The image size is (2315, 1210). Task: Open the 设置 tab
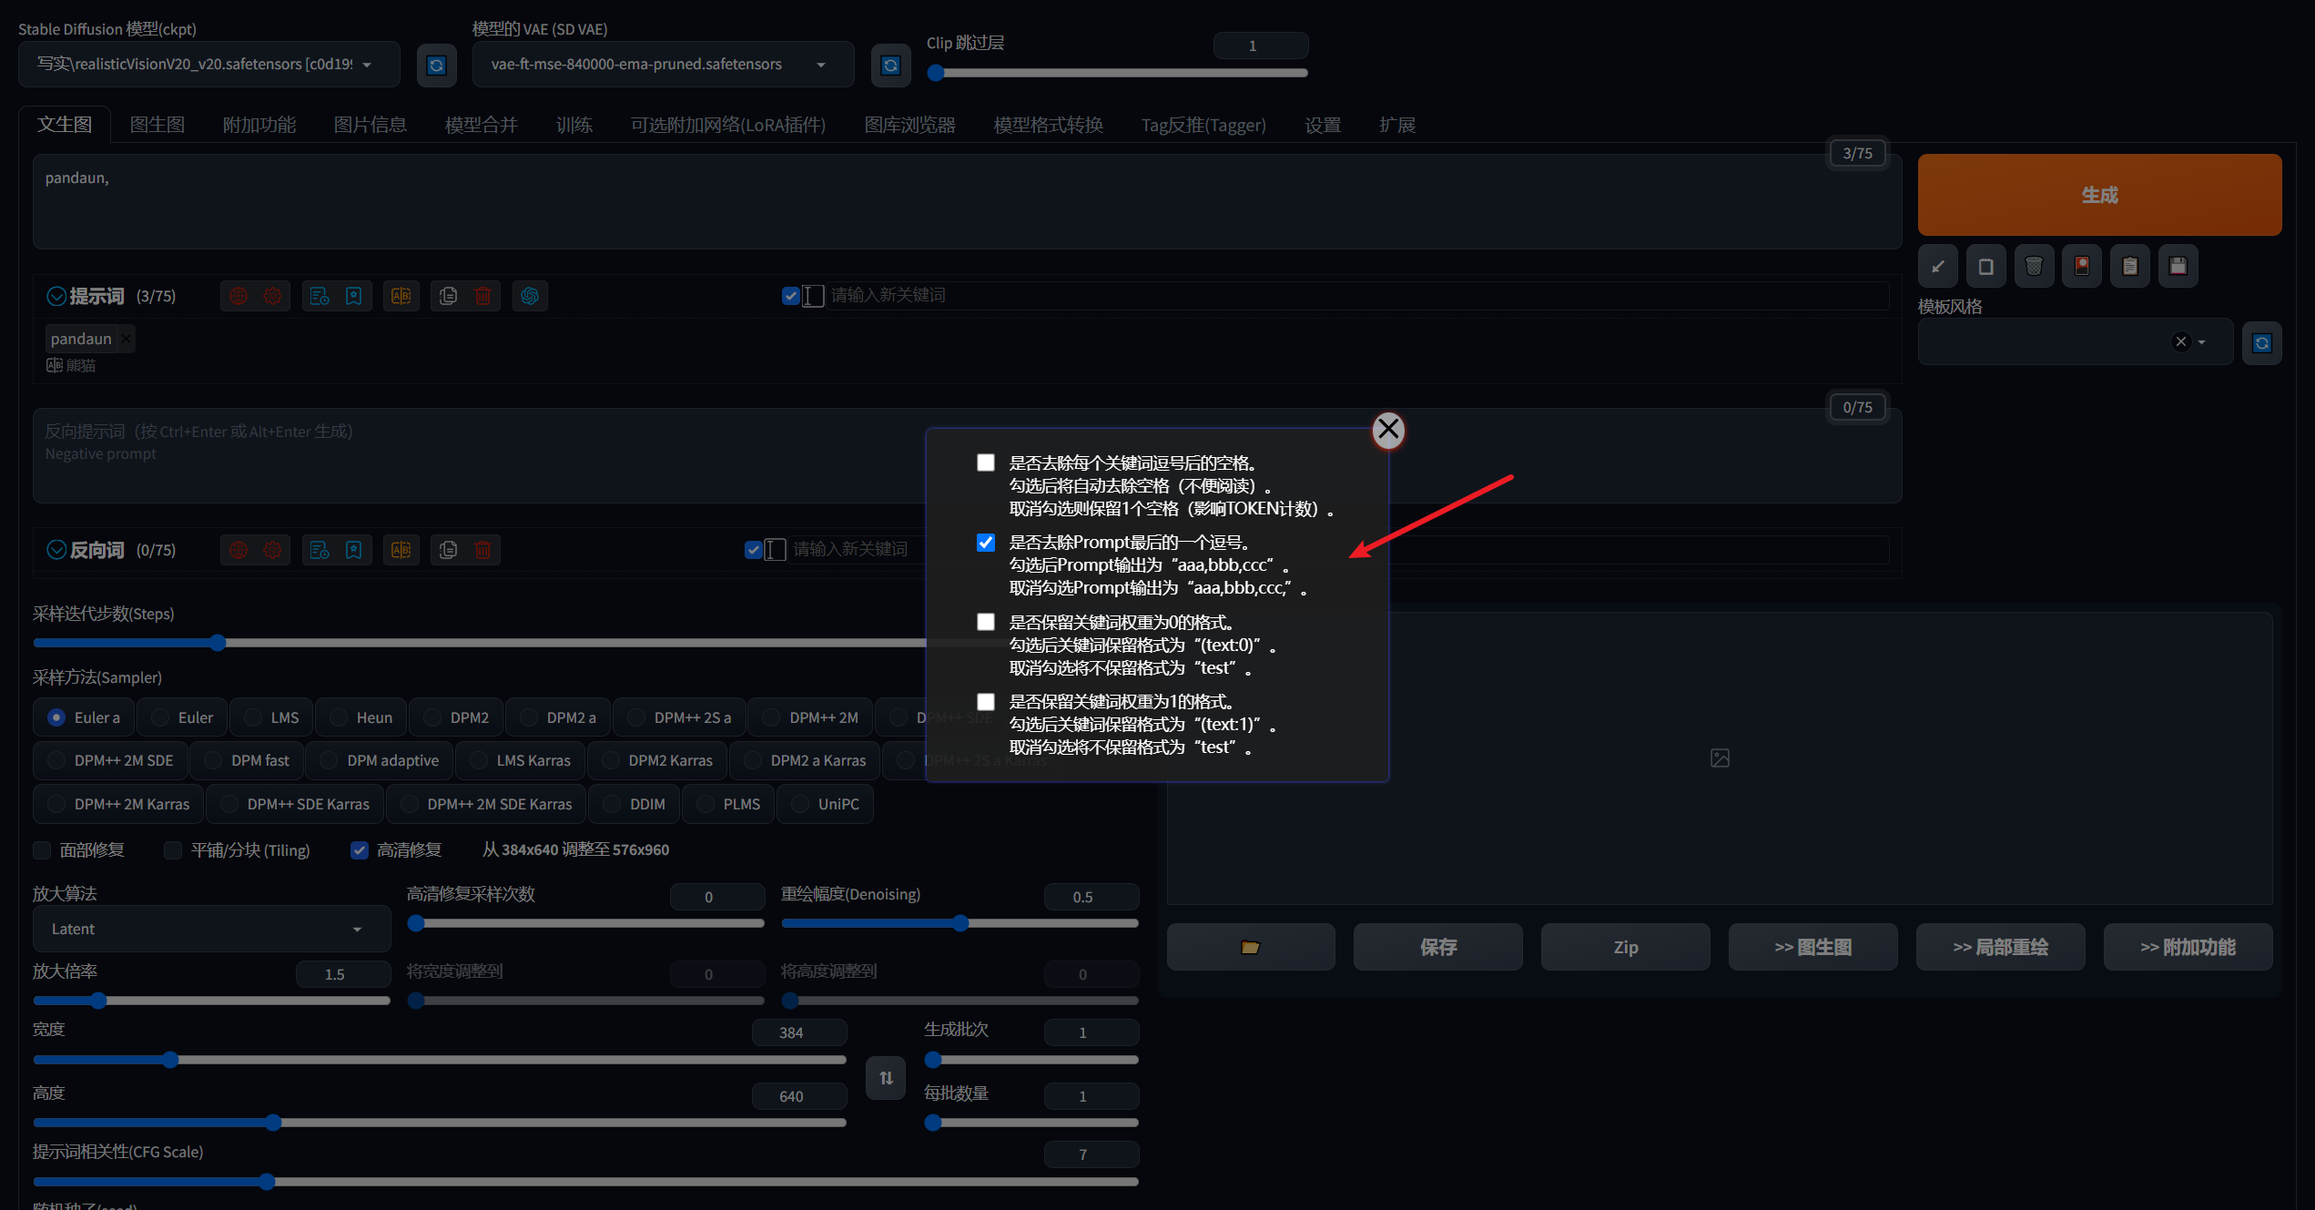click(1322, 125)
